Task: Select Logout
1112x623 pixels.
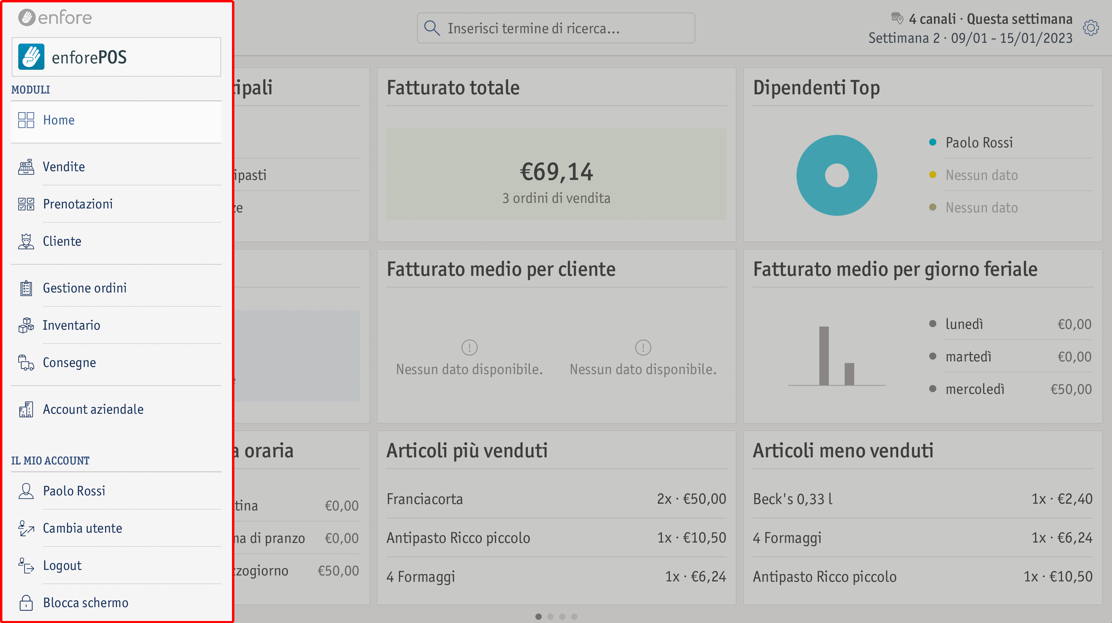Action: pos(116,566)
